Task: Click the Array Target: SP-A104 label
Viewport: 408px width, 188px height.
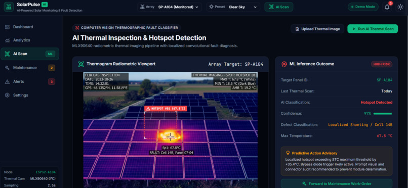Action: pos(236,64)
